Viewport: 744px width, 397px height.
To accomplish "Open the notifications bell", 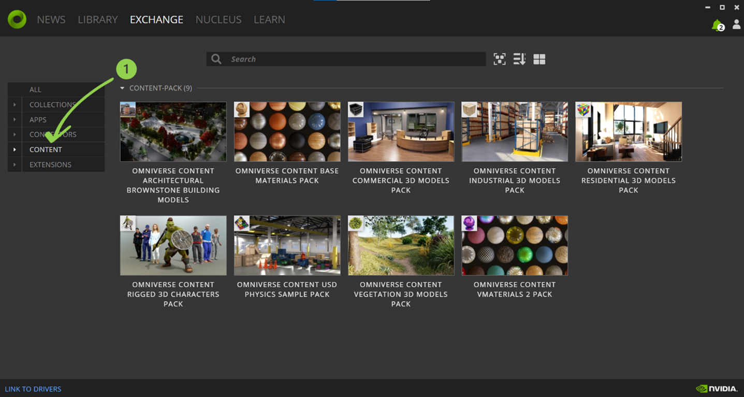I will (718, 25).
